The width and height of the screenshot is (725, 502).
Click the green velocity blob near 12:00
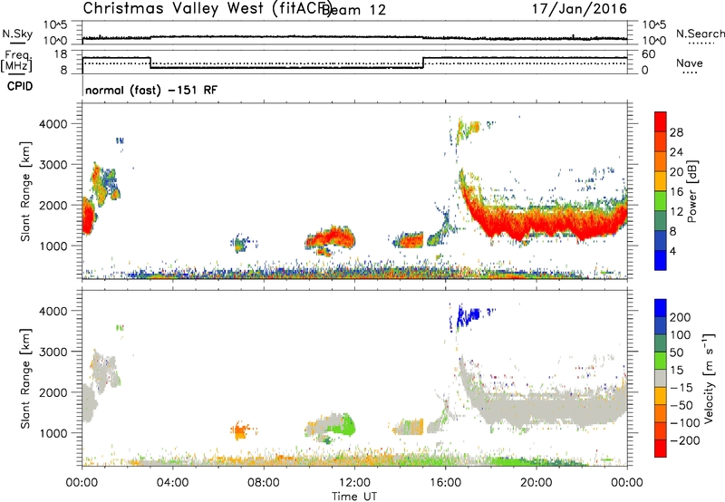pyautogui.click(x=343, y=425)
